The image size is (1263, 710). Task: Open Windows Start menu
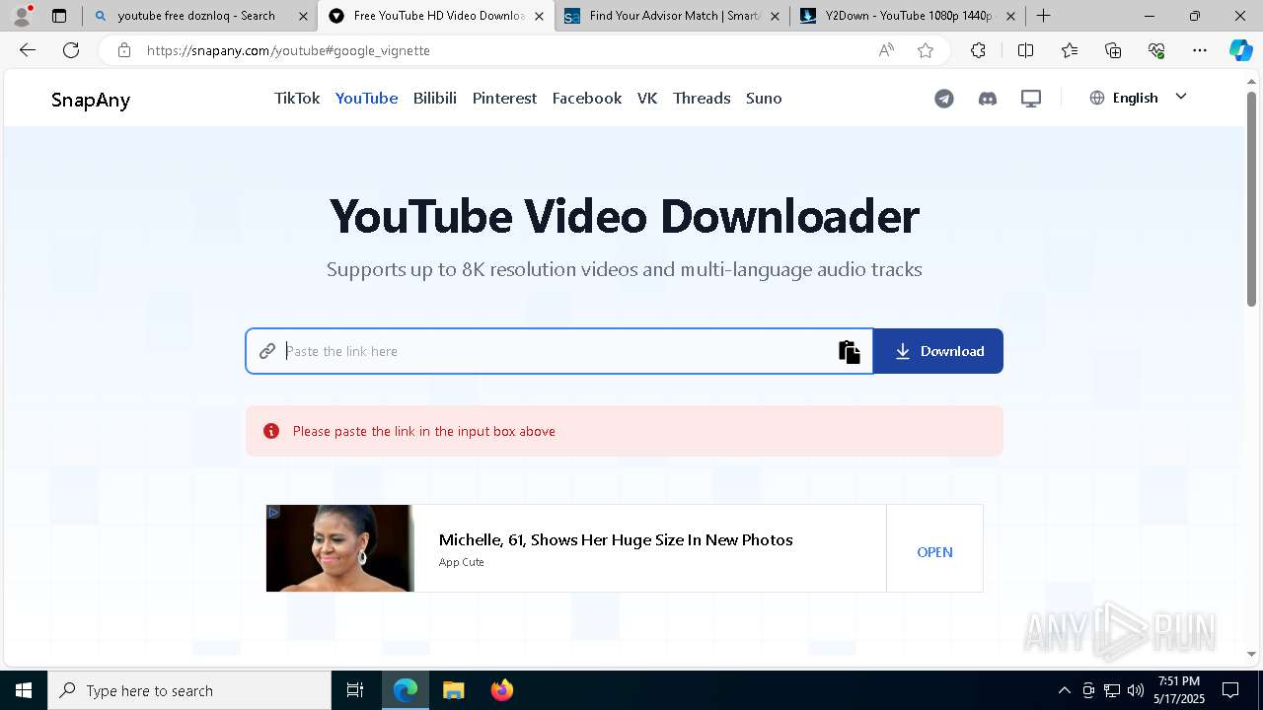click(x=24, y=690)
